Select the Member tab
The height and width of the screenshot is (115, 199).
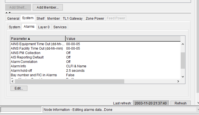[x=53, y=18]
